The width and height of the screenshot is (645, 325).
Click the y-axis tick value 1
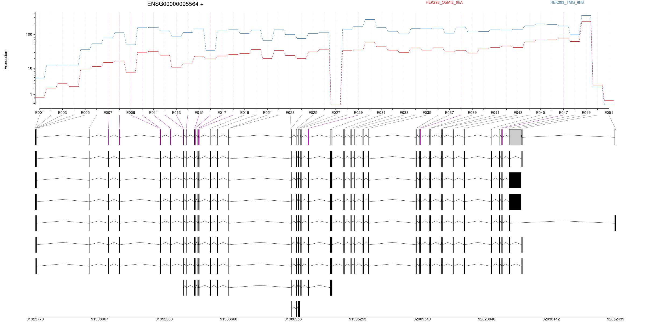(x=31, y=95)
